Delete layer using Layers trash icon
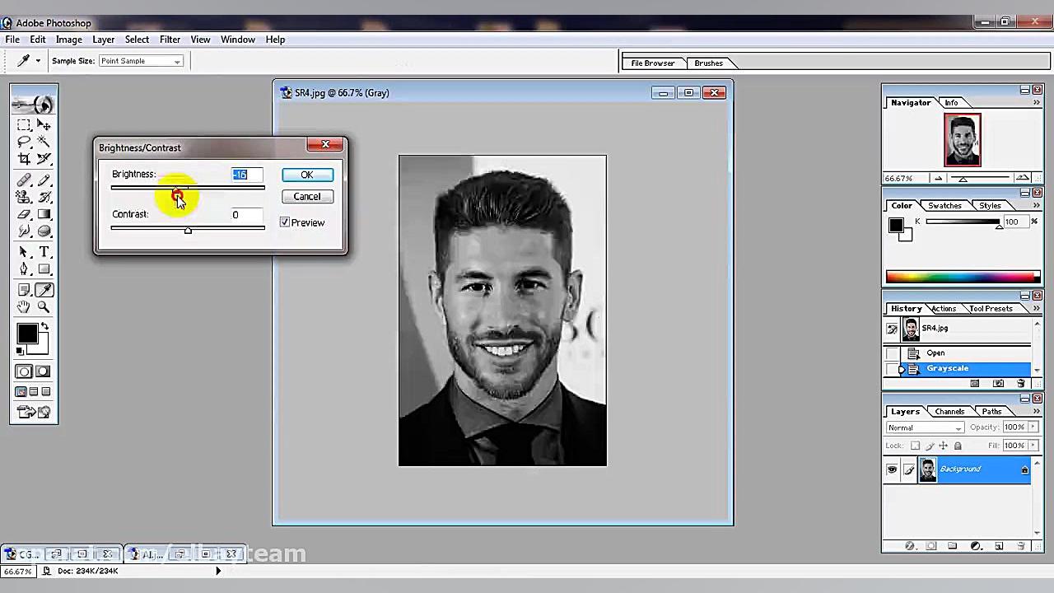1054x593 pixels. tap(1021, 546)
